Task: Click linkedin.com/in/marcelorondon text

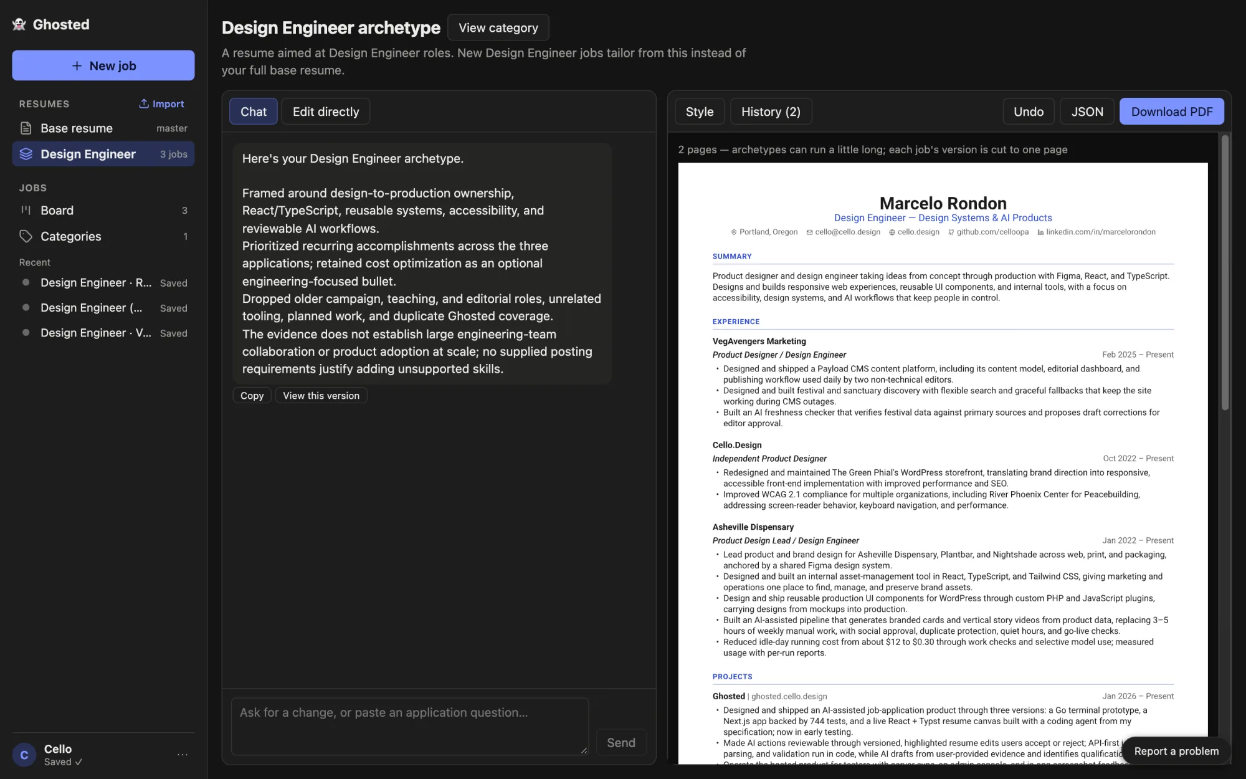Action: (x=1101, y=232)
